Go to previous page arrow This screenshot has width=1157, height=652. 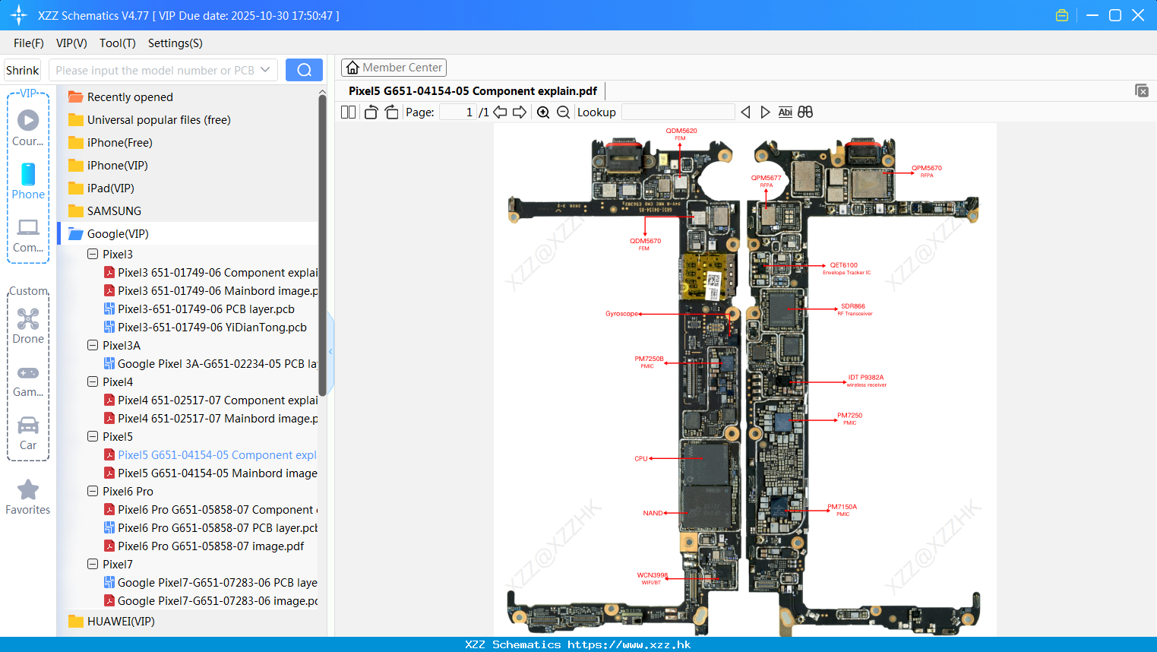pyautogui.click(x=500, y=112)
